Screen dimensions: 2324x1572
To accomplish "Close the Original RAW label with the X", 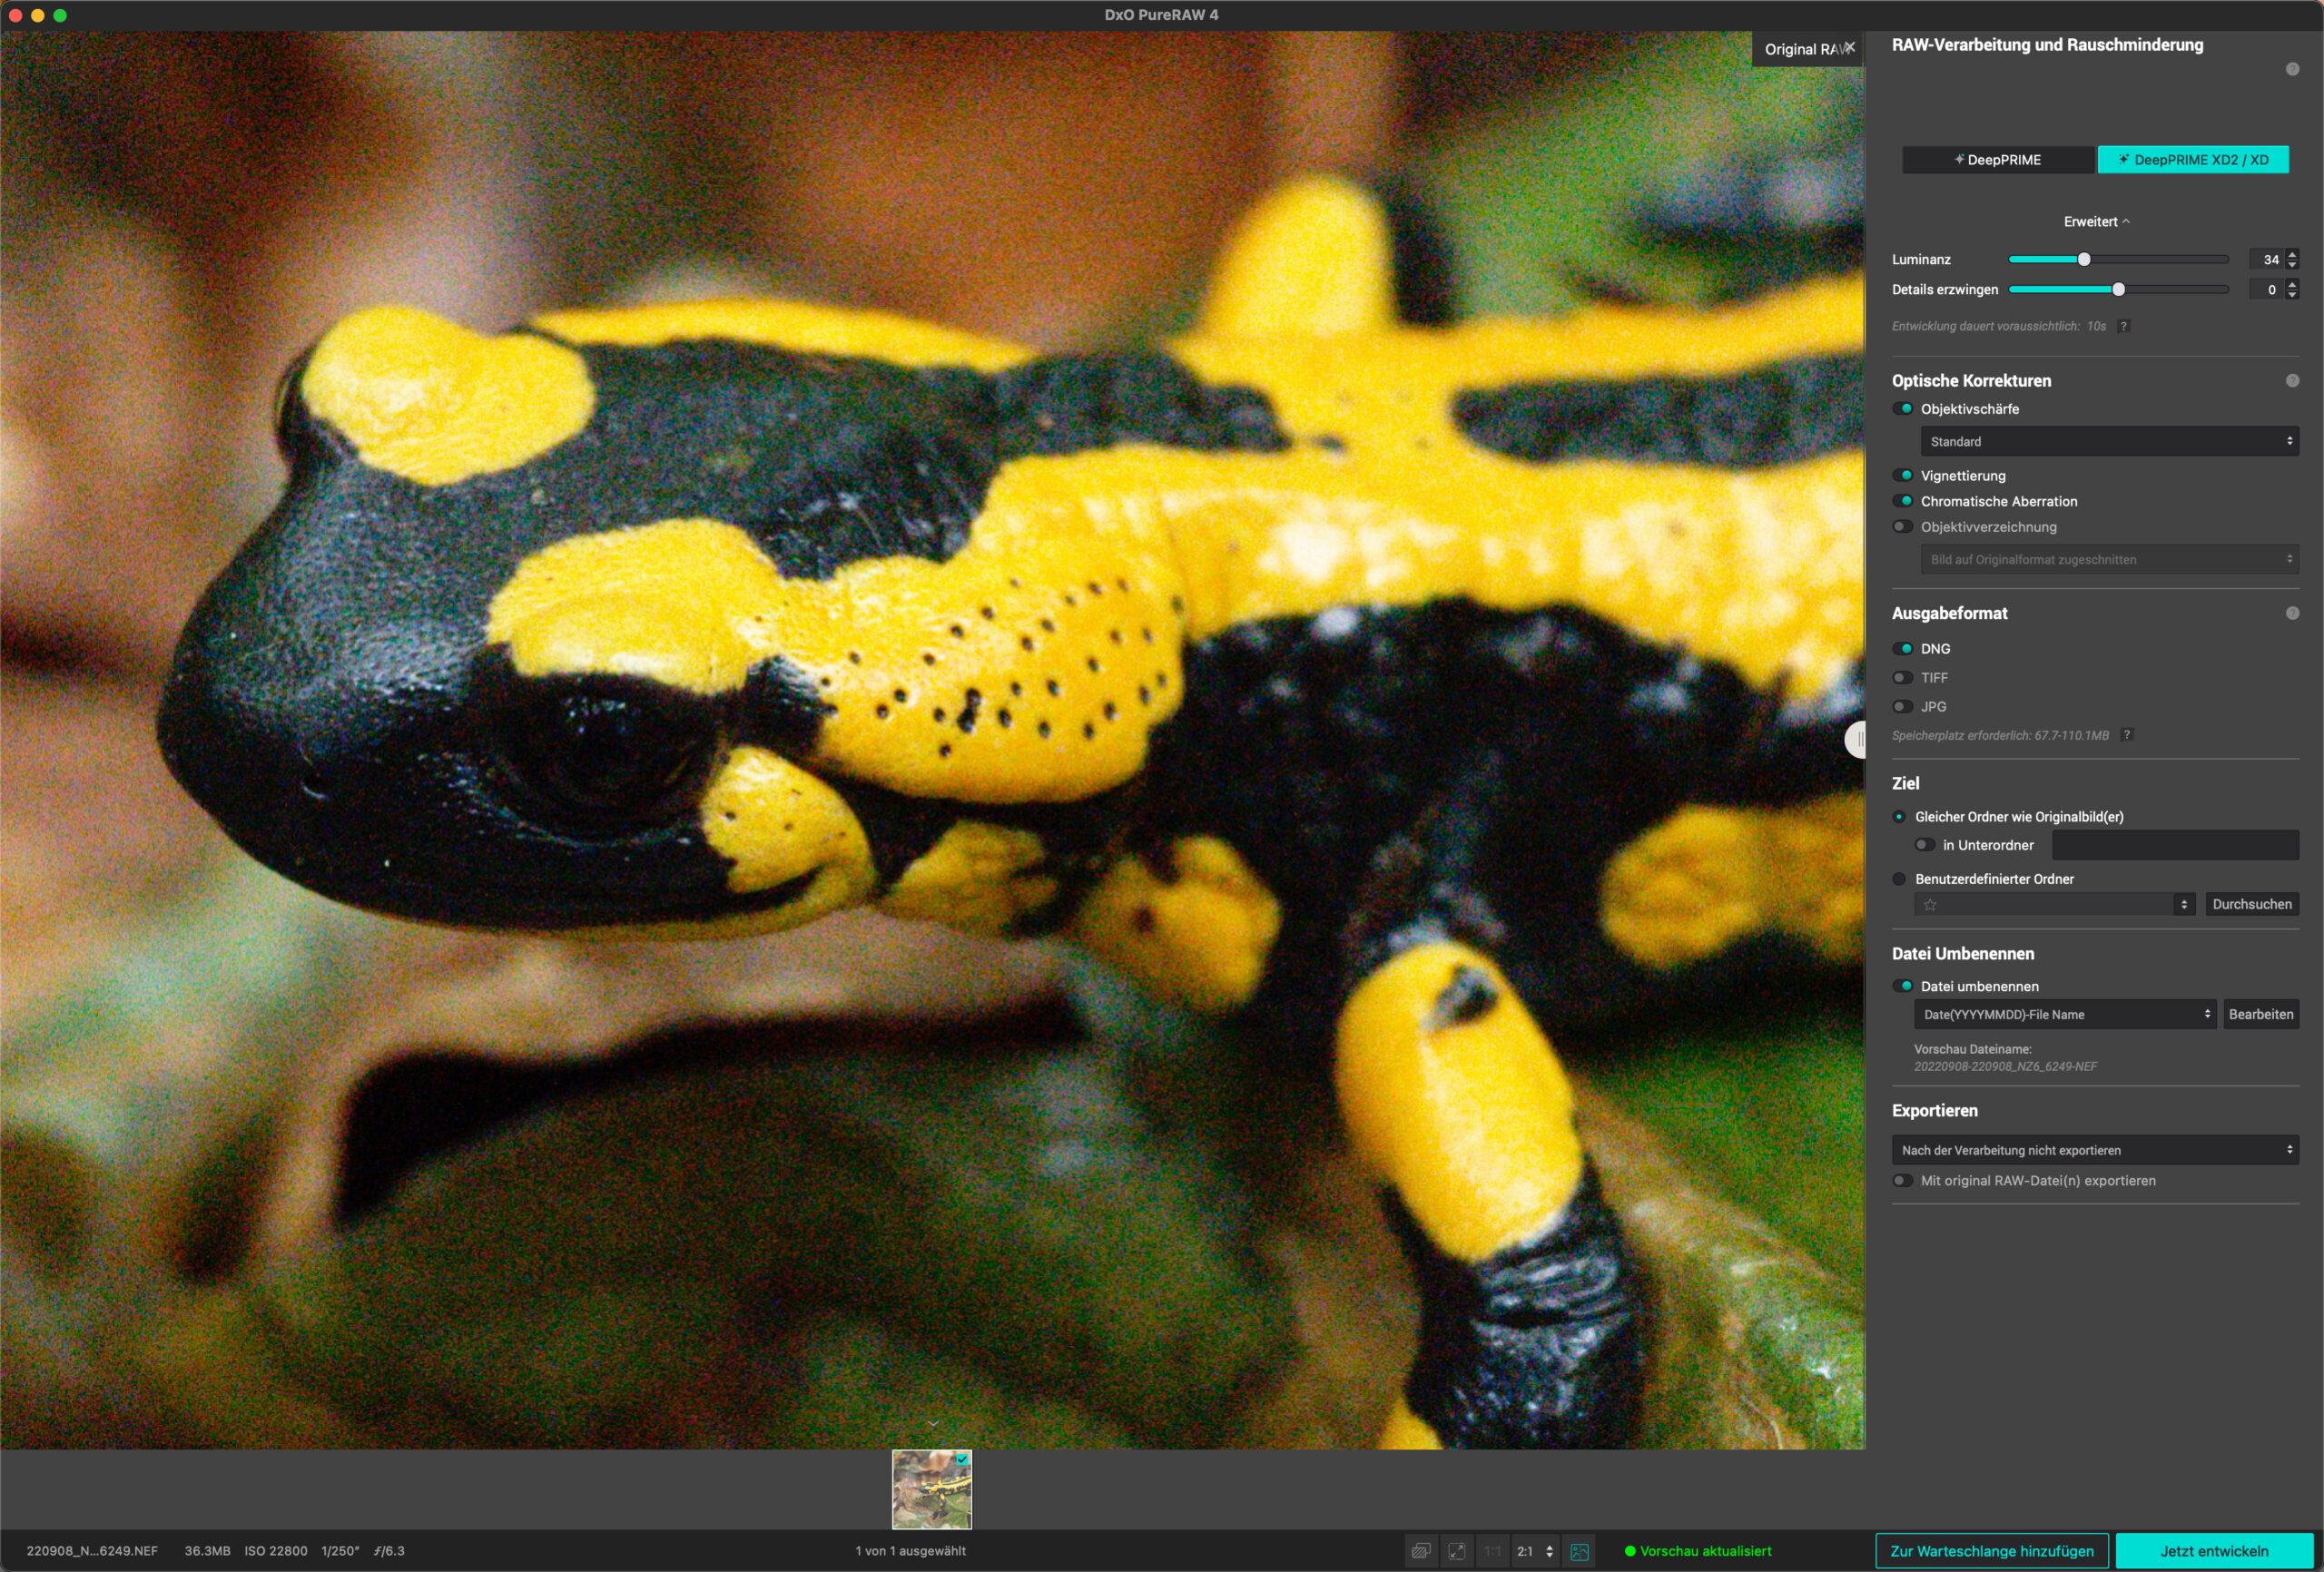I will (1850, 47).
